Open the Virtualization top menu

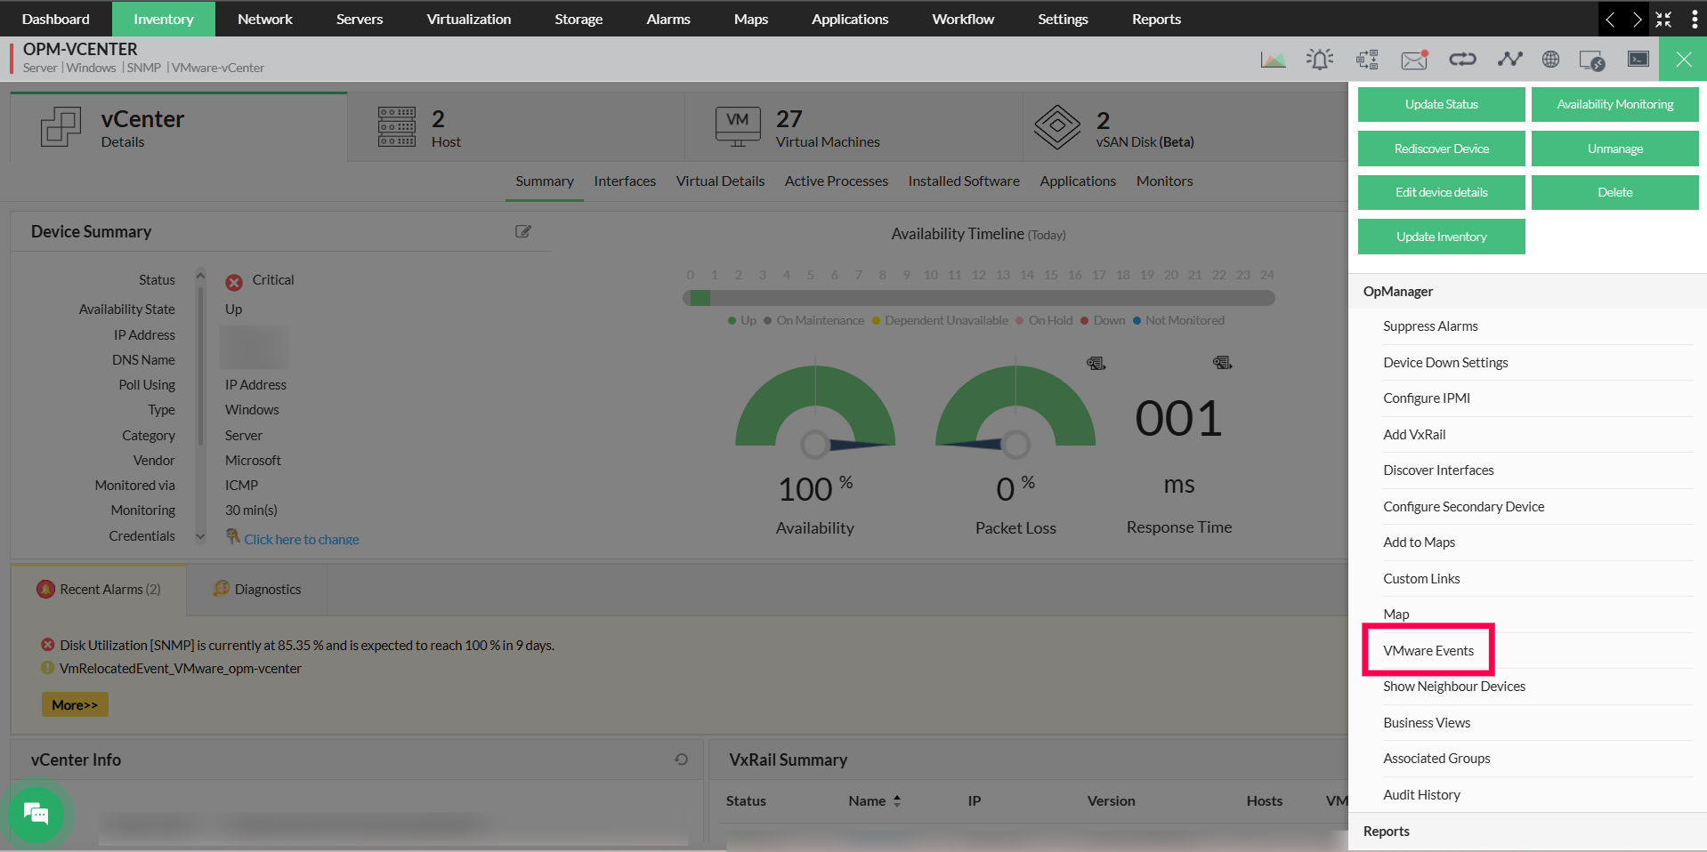[x=469, y=19]
